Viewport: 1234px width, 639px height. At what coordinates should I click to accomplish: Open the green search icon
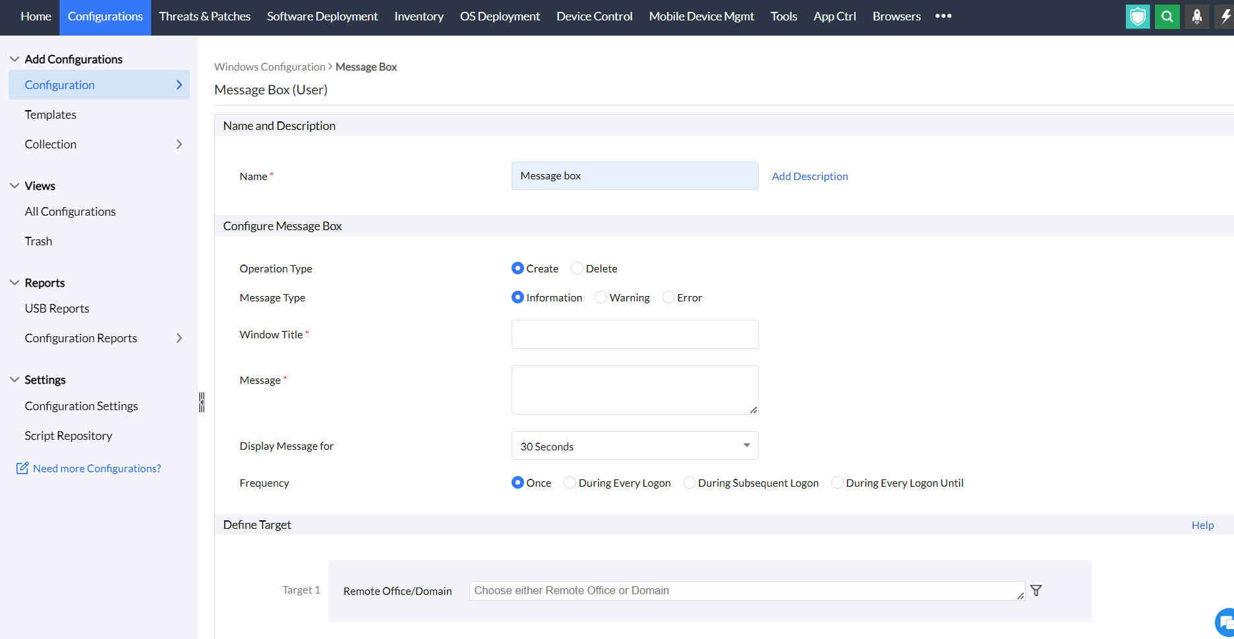(x=1167, y=16)
